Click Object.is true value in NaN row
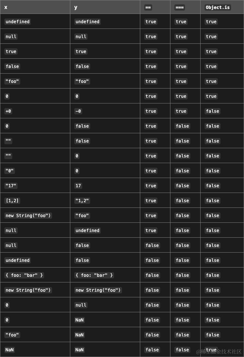This screenshot has width=244, height=357. pos(211,350)
